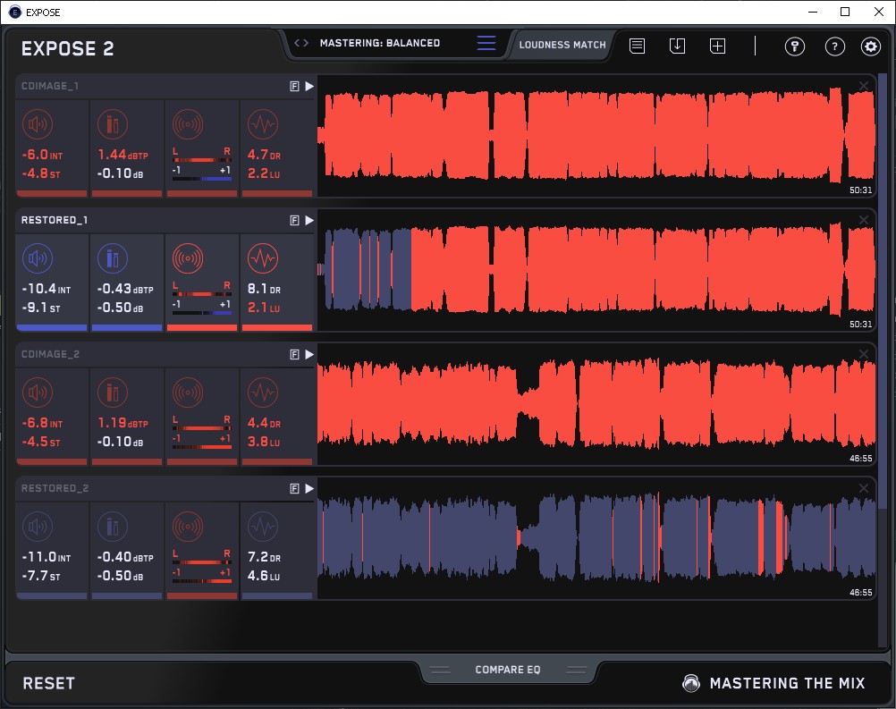Click the 8.1 DR value

click(264, 289)
